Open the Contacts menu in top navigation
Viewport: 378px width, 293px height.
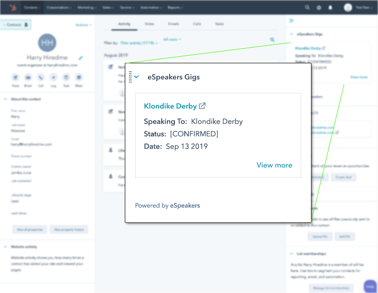tap(32, 8)
